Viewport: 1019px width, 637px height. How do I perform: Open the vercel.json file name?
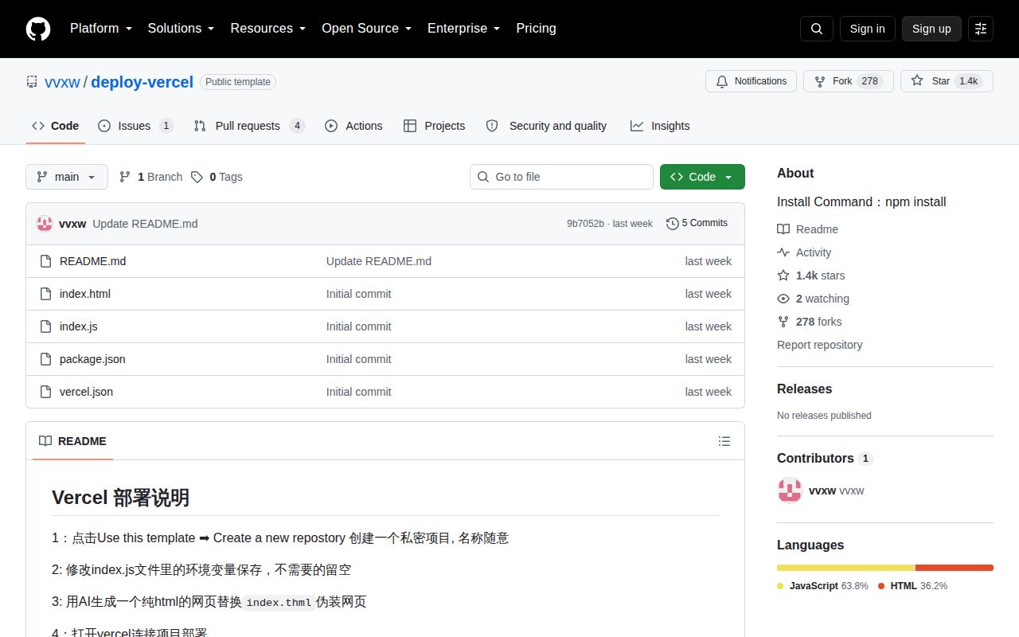(x=86, y=392)
